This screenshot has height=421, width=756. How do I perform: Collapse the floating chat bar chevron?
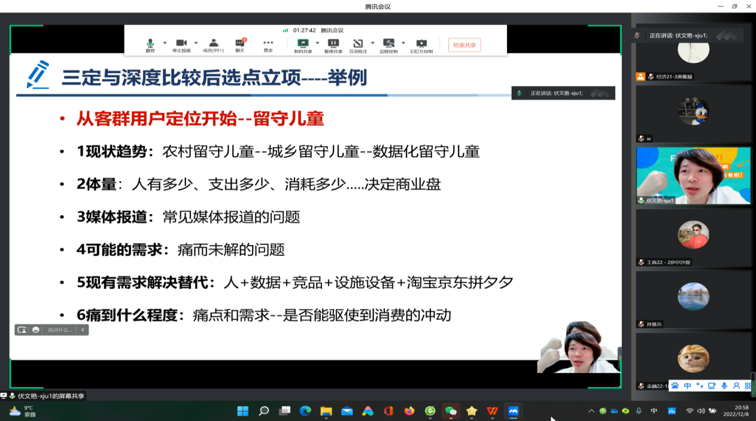pyautogui.click(x=83, y=330)
